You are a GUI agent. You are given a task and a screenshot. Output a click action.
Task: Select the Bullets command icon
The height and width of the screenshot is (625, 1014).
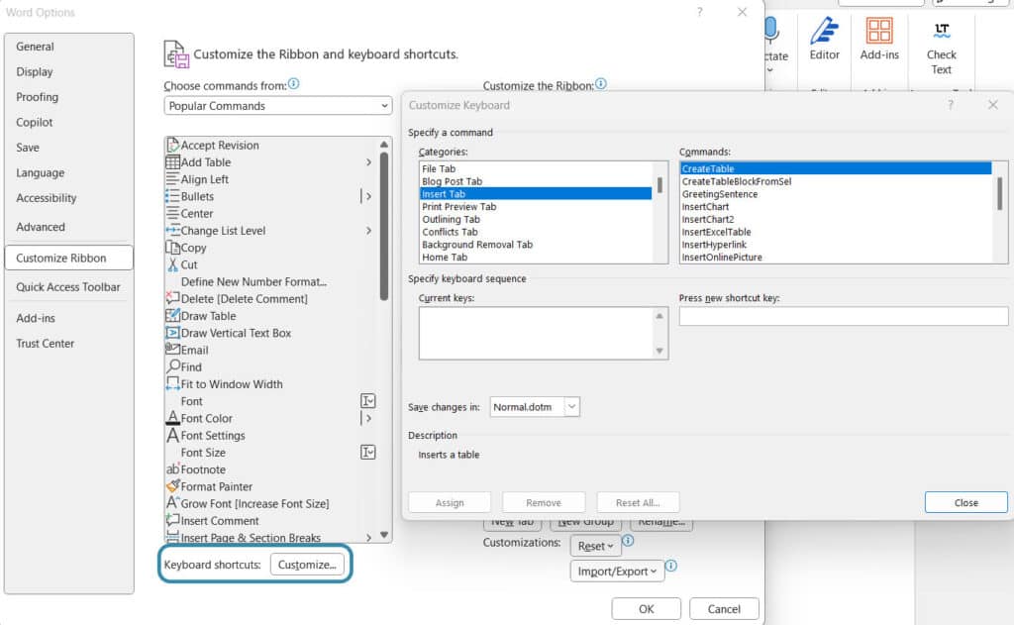(173, 196)
